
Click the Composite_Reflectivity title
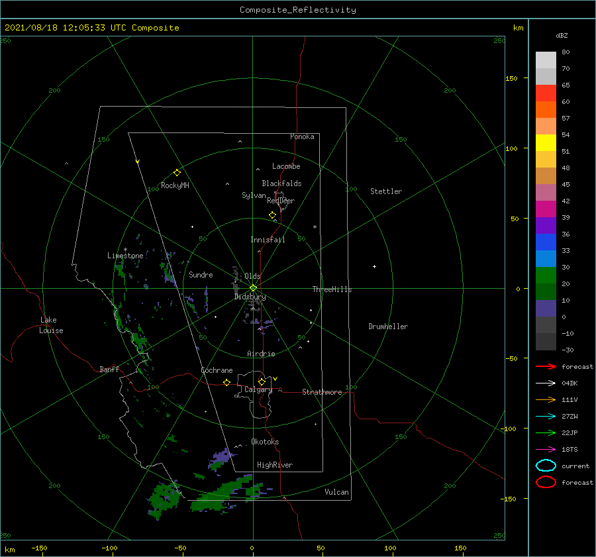point(298,10)
